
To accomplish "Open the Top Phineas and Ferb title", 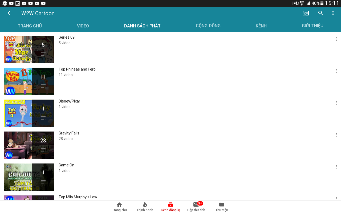I will point(77,69).
